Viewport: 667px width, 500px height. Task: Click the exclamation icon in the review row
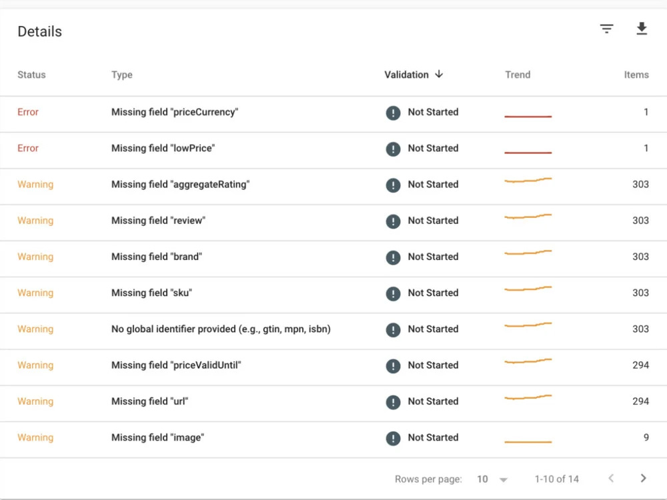pyautogui.click(x=393, y=221)
